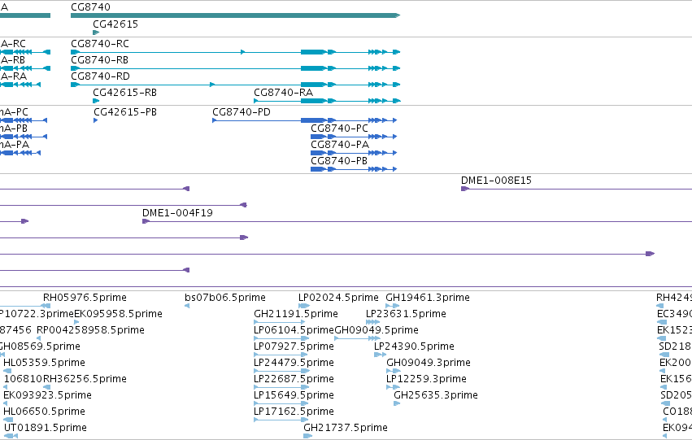The width and height of the screenshot is (692, 440).
Task: Select the CG8740-RD transcript
Action: point(235,85)
